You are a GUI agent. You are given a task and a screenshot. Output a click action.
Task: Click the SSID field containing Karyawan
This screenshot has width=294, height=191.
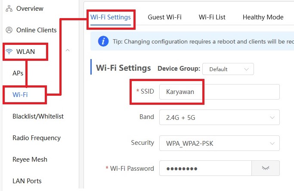coord(220,92)
